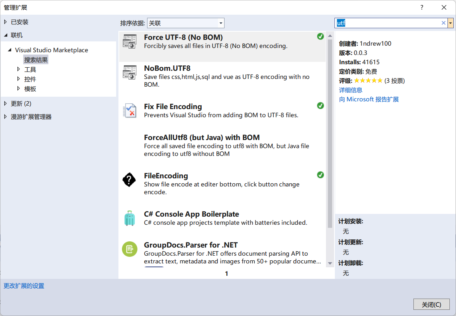Image resolution: width=456 pixels, height=316 pixels.
Task: Select the 模板 tree item
Action: [30, 89]
